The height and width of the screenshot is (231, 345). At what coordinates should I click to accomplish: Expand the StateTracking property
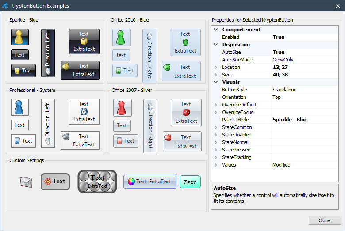coord(216,157)
